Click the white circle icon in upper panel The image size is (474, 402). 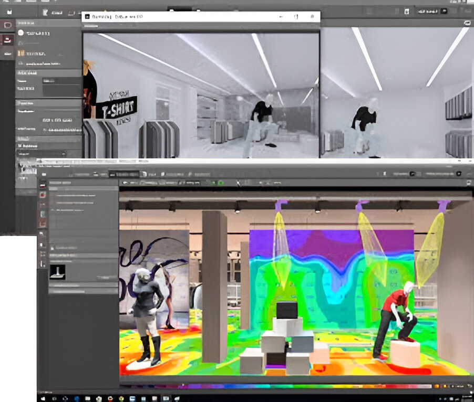coord(21,33)
